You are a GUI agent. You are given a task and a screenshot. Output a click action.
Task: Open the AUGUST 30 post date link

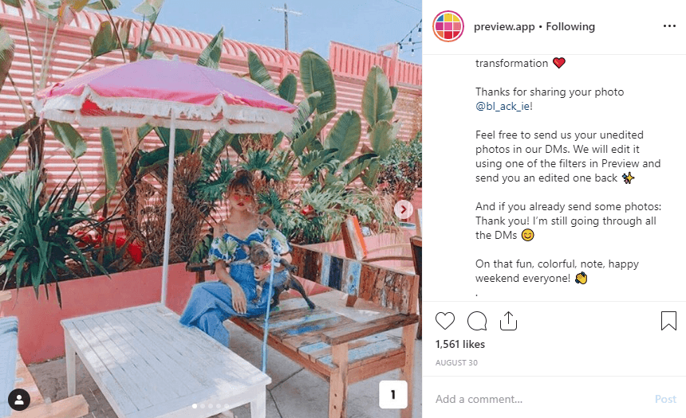[456, 362]
